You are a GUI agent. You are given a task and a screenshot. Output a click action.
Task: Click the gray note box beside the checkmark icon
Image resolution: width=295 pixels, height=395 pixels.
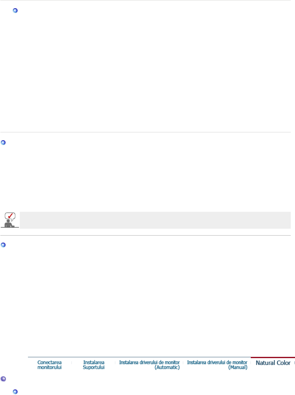tap(155, 220)
